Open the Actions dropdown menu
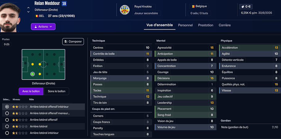Screen dimensions: 281x139 click(43, 27)
